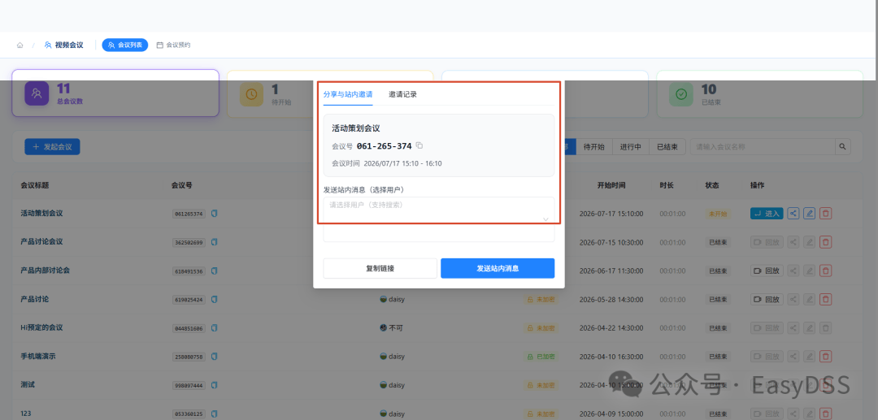This screenshot has width=878, height=420.
Task: Click the 操作 column header
Action: [757, 185]
